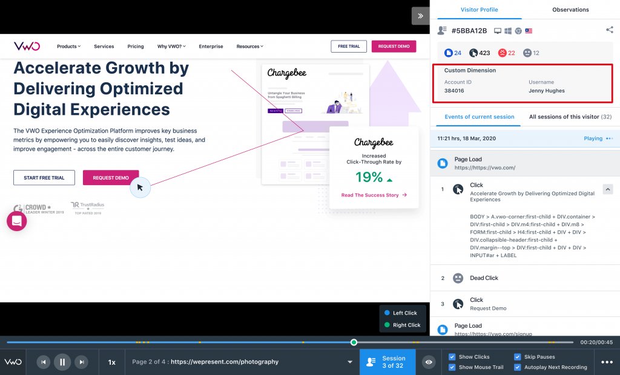Uncheck the Show Clicks checkbox
The height and width of the screenshot is (375, 620).
[452, 357]
